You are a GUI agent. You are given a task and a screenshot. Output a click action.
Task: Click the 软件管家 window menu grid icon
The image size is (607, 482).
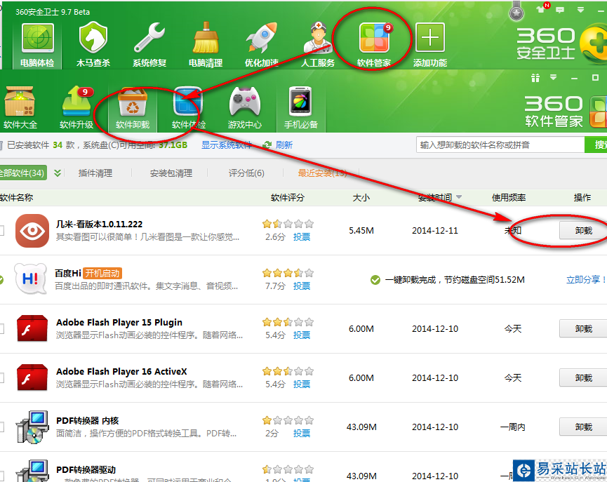pyautogui.click(x=535, y=78)
